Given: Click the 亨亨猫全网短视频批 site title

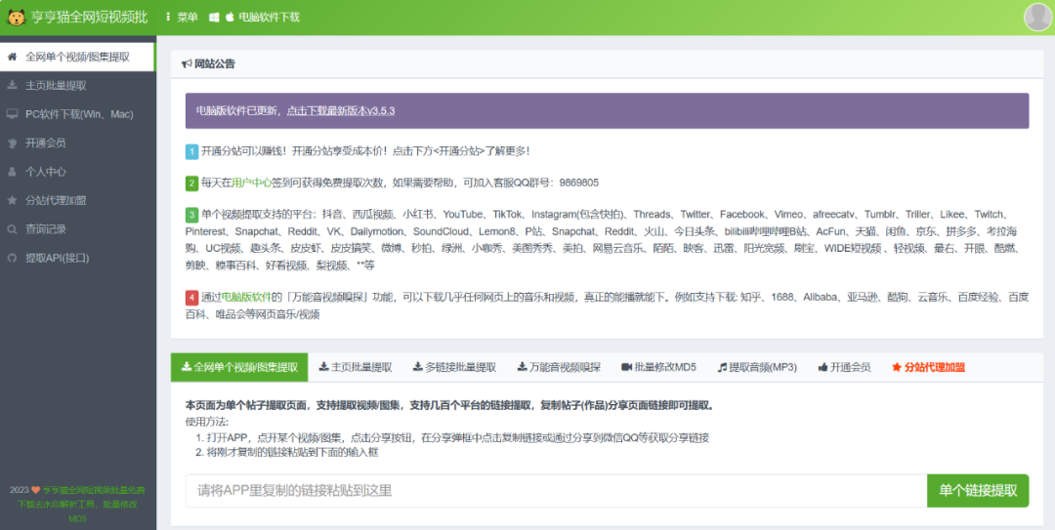Looking at the screenshot, I should (89, 17).
